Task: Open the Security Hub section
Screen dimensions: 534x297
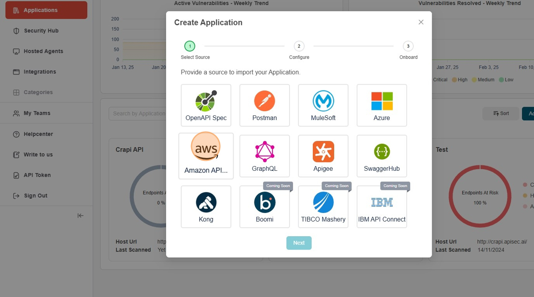Action: [40, 30]
